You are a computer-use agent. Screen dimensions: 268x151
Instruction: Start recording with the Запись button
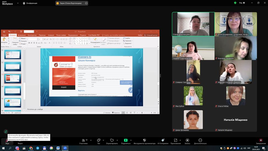[x=187, y=141]
